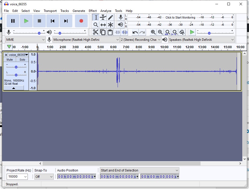Close the voice_66355 track with X
Viewport: 249px width, 189px height.
click(6, 55)
